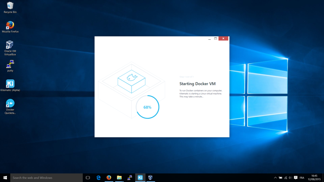Switch to VirtualBox in the taskbar
Viewport: 324px width, 182px height.
point(150,178)
